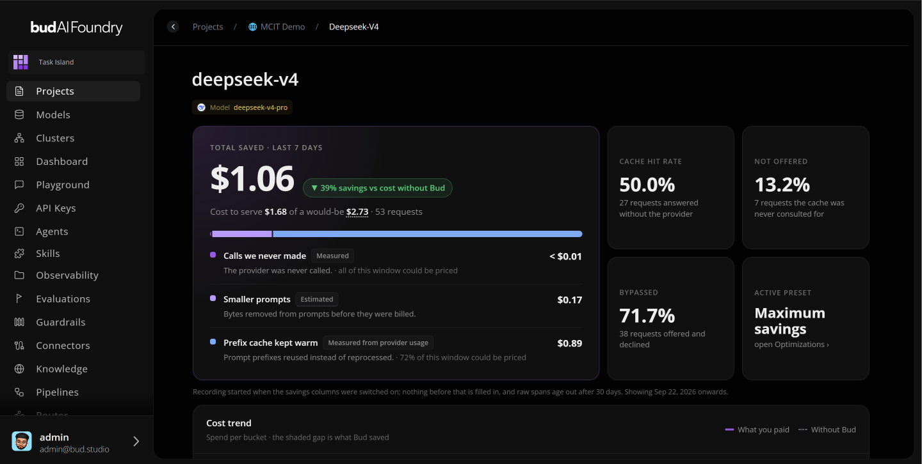Click the Task Island label
This screenshot has height=464, width=922.
pyautogui.click(x=56, y=62)
